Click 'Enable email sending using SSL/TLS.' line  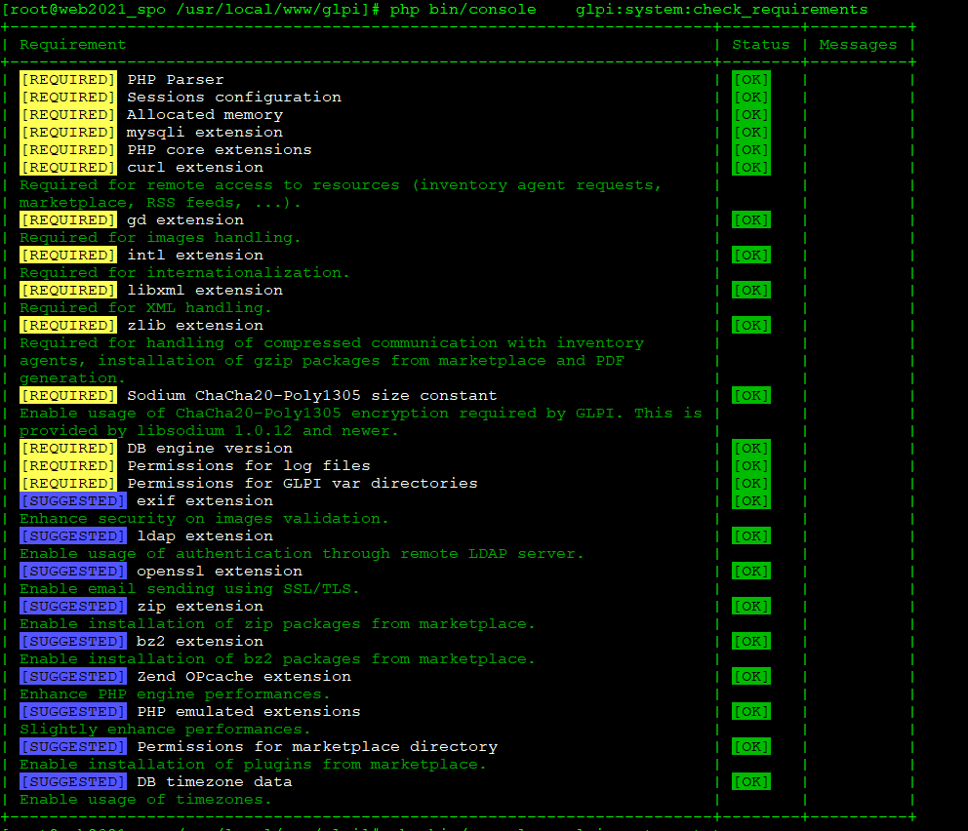(189, 589)
